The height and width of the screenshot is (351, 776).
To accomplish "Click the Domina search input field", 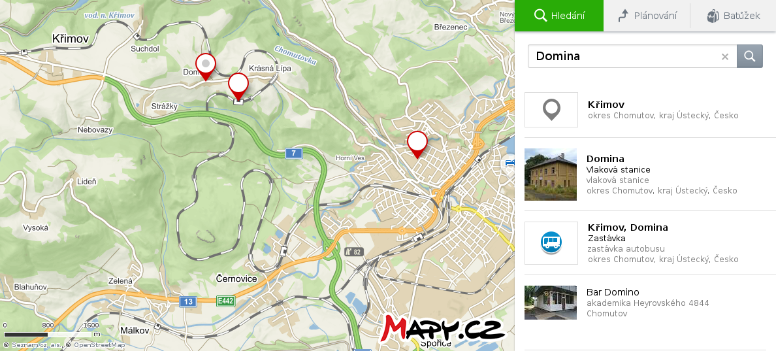I will [624, 56].
